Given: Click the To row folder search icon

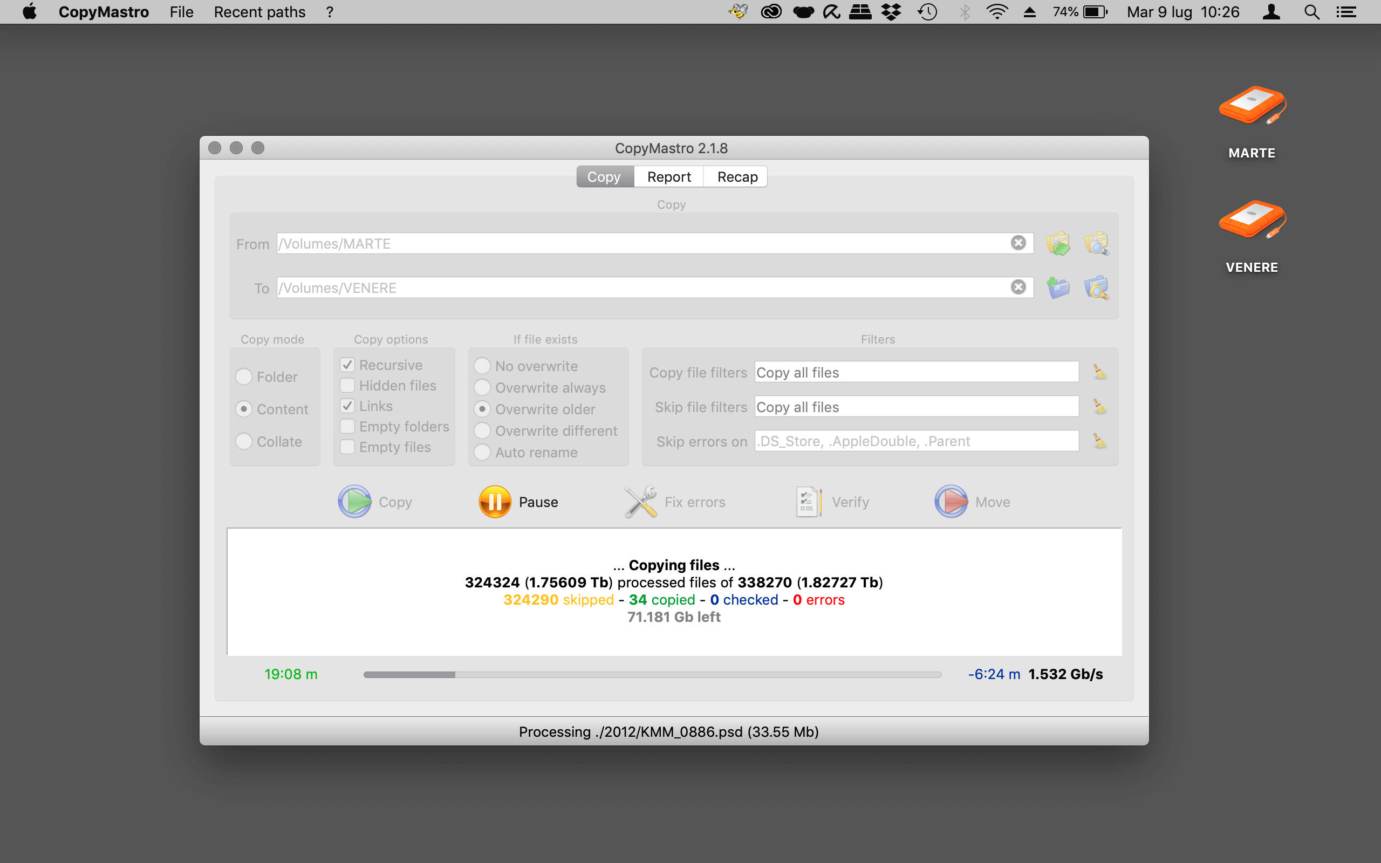Looking at the screenshot, I should tap(1096, 287).
